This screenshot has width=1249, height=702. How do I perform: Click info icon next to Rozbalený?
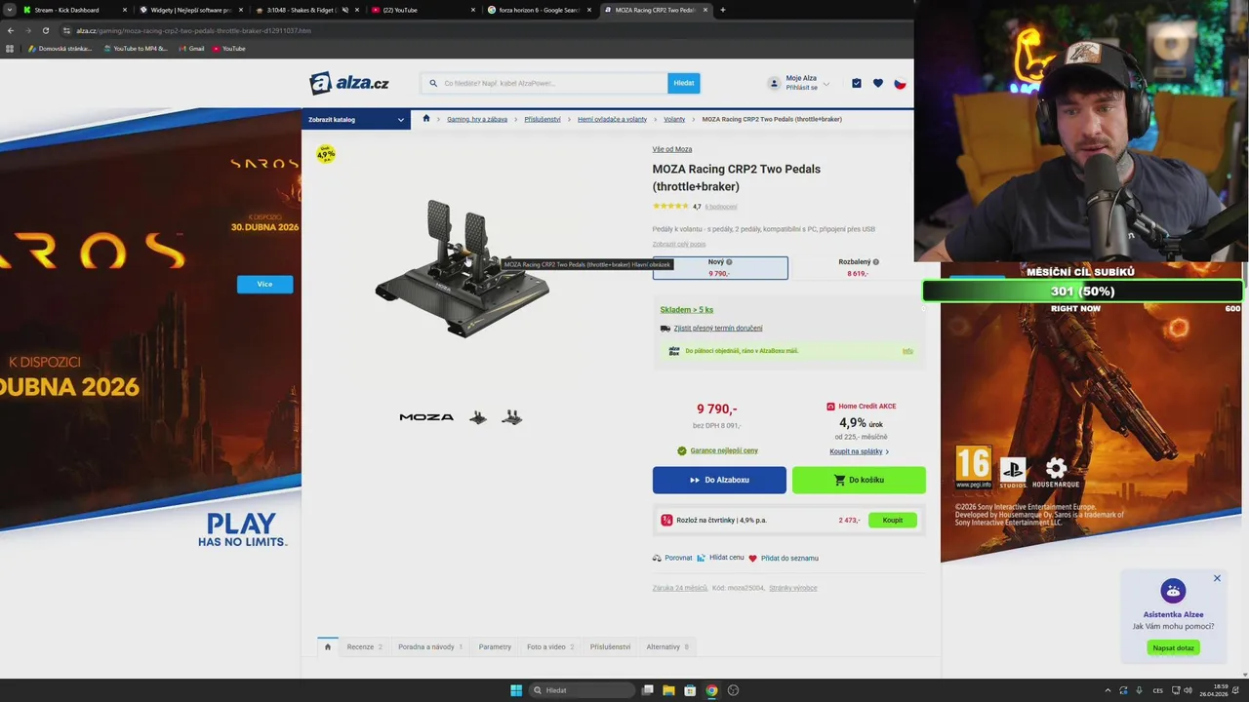[875, 262]
